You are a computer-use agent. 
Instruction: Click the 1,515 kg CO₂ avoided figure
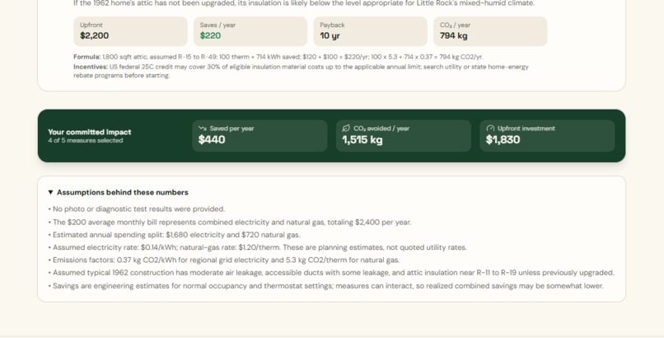click(x=362, y=139)
